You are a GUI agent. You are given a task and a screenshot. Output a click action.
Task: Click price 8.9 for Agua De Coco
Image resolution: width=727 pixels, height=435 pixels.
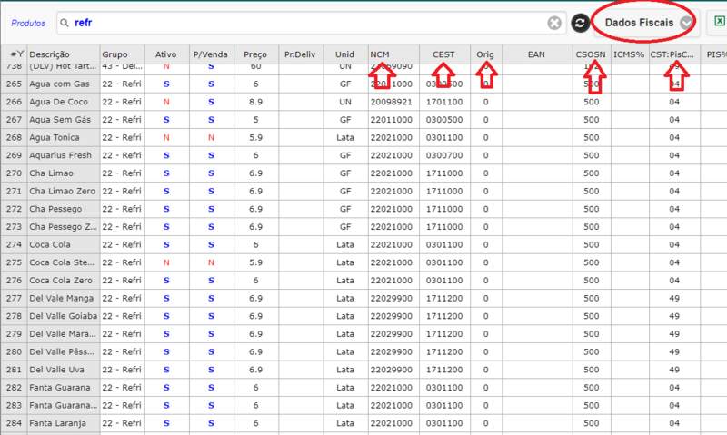point(255,102)
